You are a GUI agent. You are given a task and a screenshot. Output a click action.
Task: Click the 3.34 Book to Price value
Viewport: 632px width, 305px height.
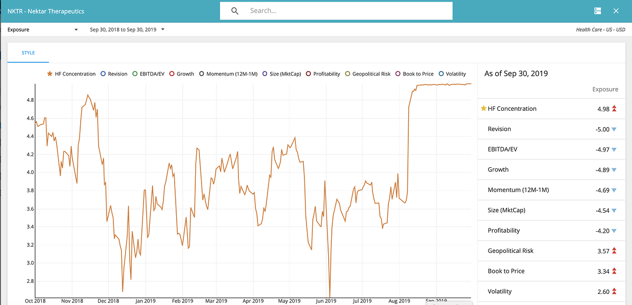(x=604, y=271)
